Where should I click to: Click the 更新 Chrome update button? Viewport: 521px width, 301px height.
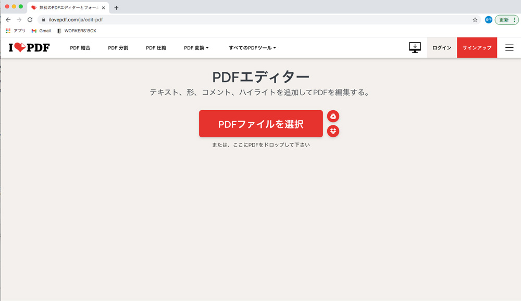pos(506,20)
